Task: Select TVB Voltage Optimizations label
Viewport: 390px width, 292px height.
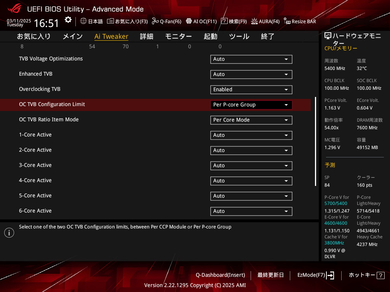Action: [x=51, y=59]
